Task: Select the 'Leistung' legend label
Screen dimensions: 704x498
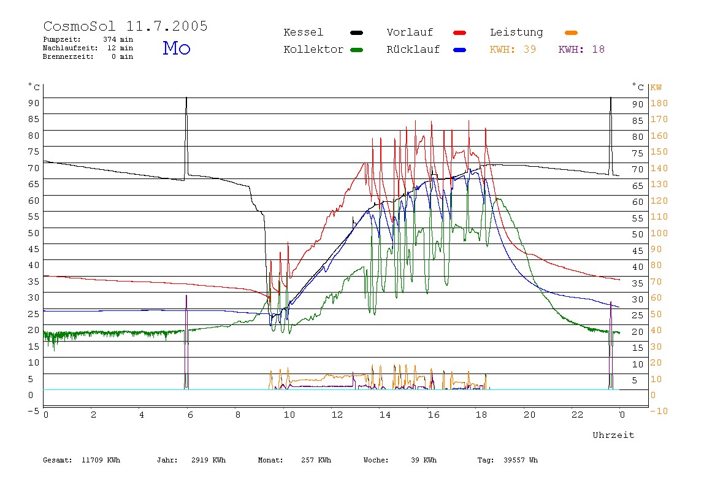Action: tap(516, 33)
